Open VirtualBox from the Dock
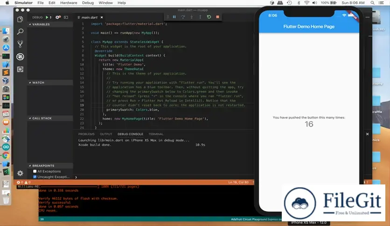Screen dimensions: 390x226 point(6,81)
